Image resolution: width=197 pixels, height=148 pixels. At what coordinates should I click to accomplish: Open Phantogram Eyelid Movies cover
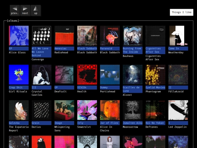pos(155,75)
